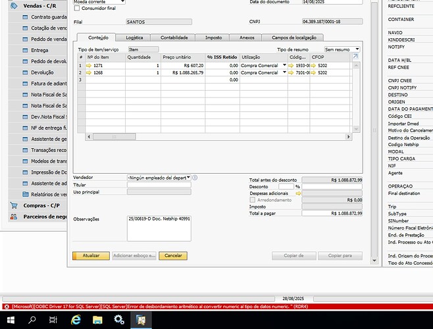Click into the Observações text box

159,227
